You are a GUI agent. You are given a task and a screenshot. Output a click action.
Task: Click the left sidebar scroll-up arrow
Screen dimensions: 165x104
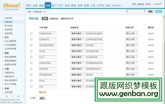tap(7, 96)
